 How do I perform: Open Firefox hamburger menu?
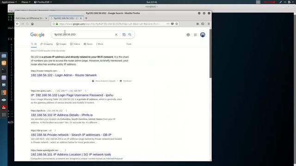209,24
